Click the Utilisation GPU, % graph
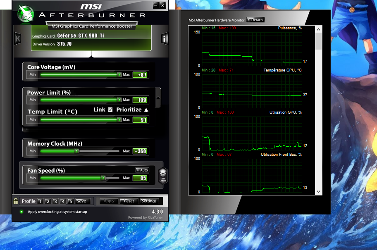377x250 pixels. (x=252, y=133)
